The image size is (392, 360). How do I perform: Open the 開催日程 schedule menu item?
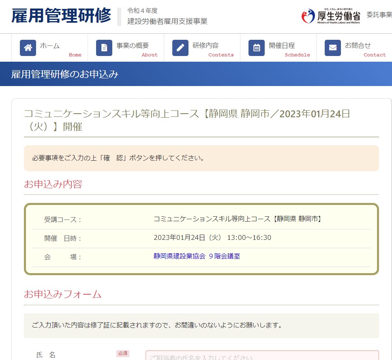click(x=282, y=45)
